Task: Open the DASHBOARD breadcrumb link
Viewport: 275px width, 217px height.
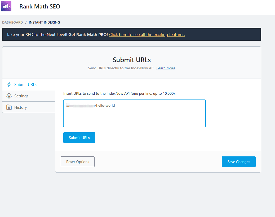Action: [x=12, y=22]
